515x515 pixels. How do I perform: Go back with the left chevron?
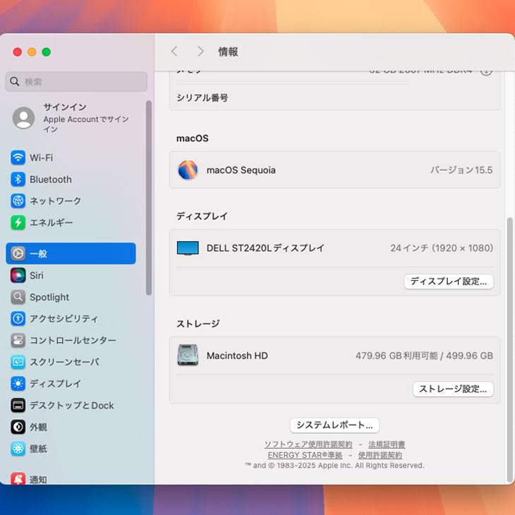174,51
